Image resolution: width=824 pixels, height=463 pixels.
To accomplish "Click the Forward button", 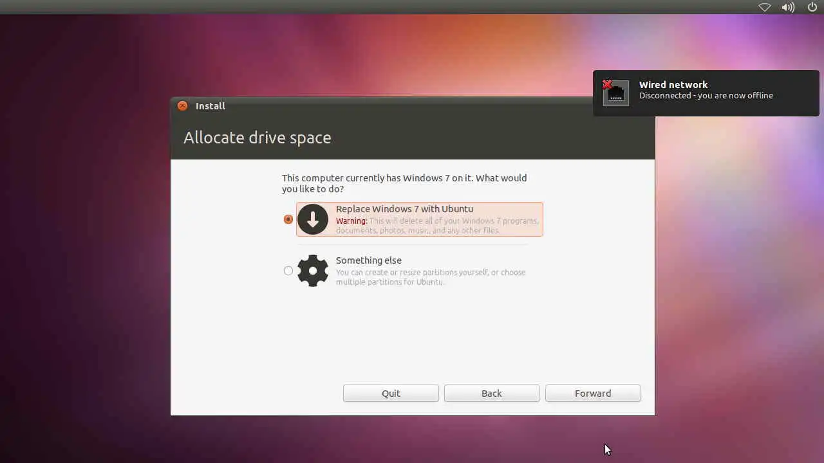I will point(593,394).
